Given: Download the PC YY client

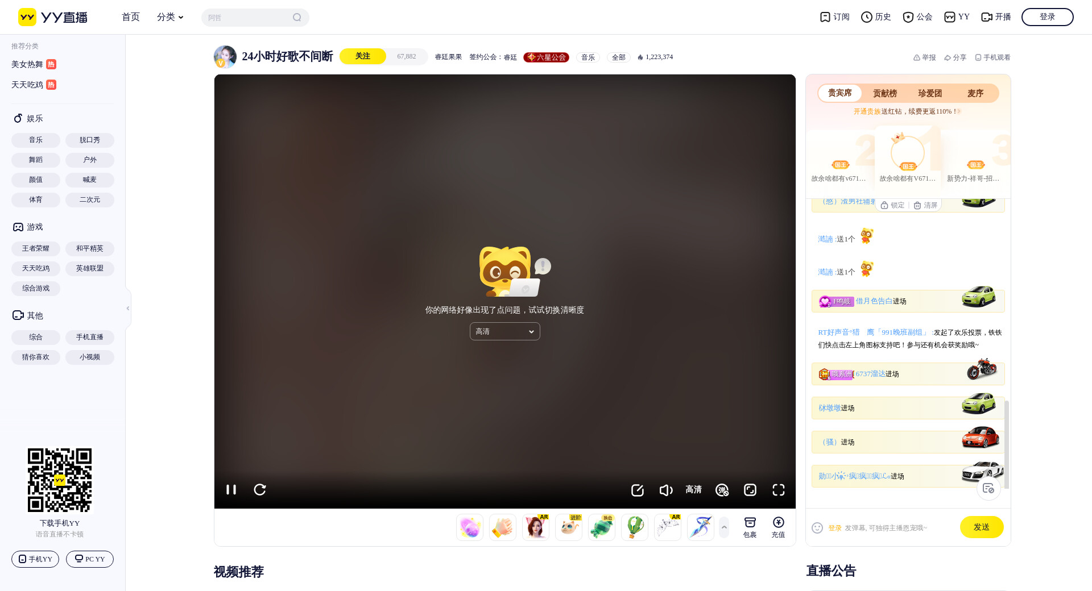Looking at the screenshot, I should [x=90, y=559].
